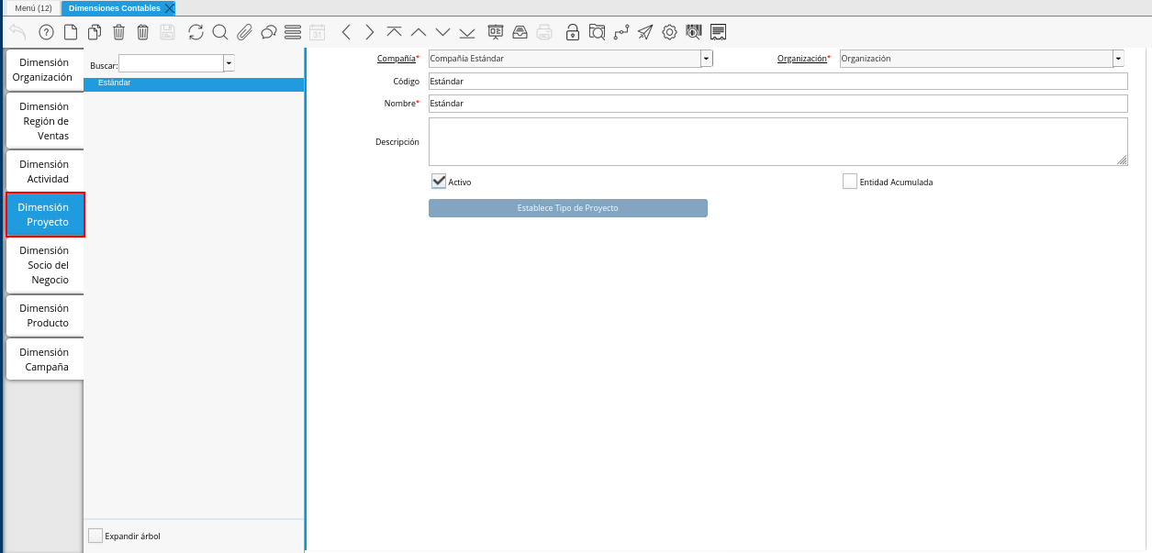Open the Chat speech bubbles icon
The width and height of the screenshot is (1152, 553).
tap(269, 32)
